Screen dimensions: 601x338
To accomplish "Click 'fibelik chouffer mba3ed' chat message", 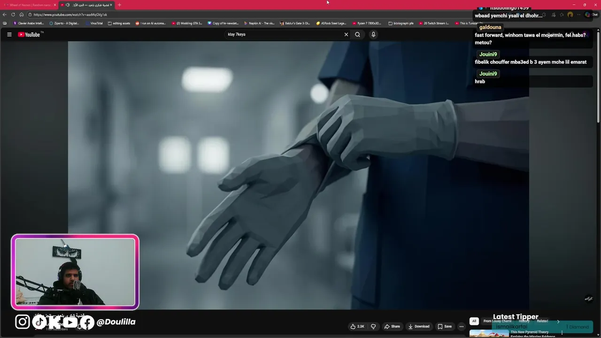I will 531,62.
